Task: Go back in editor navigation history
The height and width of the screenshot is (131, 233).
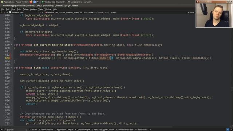Action: click(1, 12)
